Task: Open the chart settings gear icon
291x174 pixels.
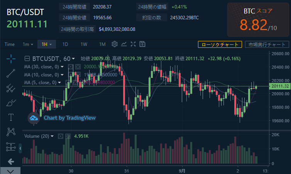Action: point(115,44)
